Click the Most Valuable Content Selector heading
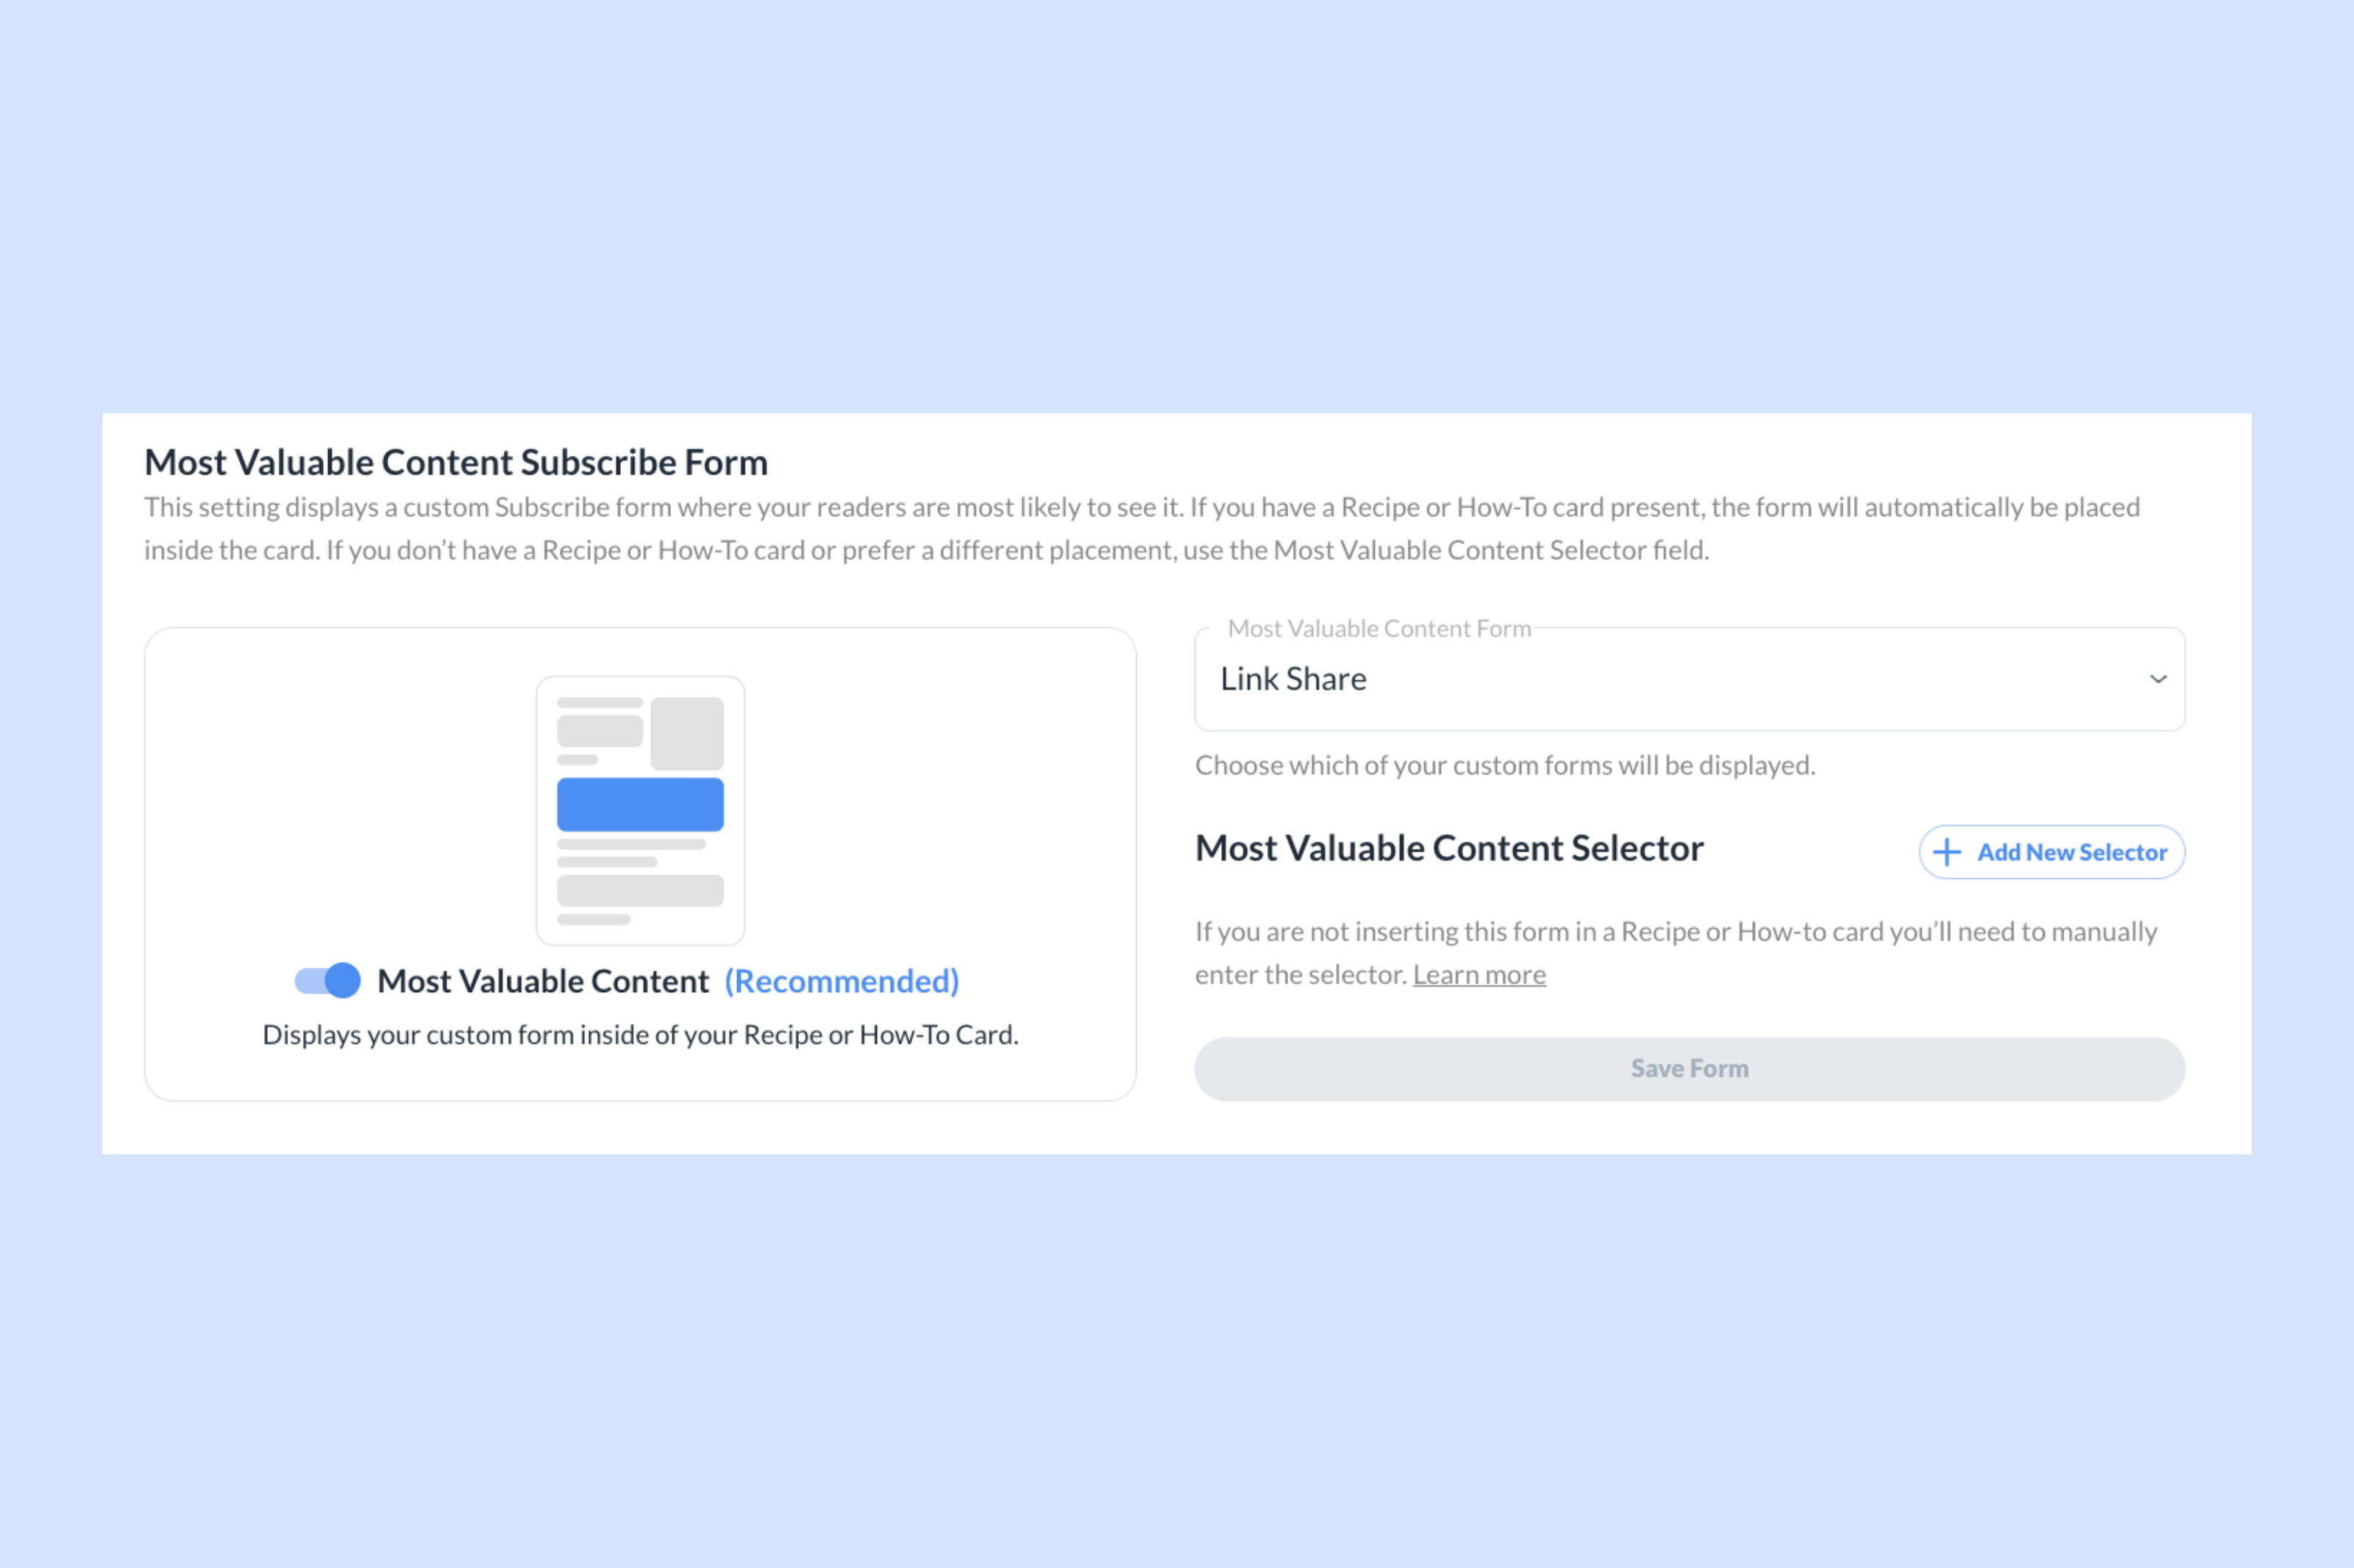This screenshot has width=2354, height=1568. [x=1449, y=848]
